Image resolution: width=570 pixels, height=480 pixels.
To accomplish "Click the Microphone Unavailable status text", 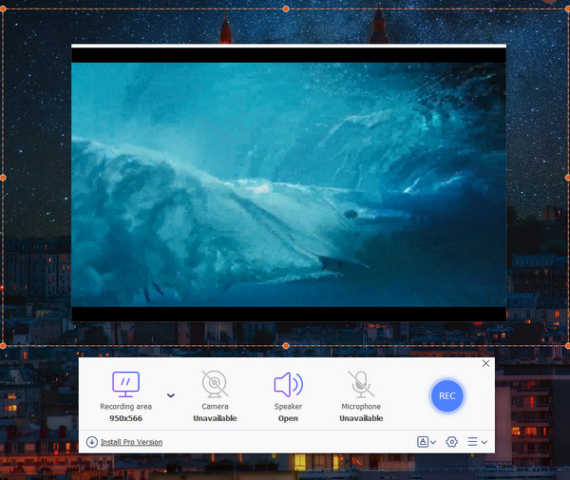I will [361, 418].
